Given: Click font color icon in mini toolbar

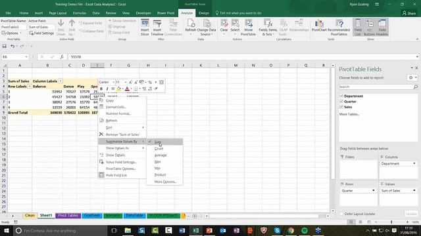Looking at the screenshot, I should [127, 88].
